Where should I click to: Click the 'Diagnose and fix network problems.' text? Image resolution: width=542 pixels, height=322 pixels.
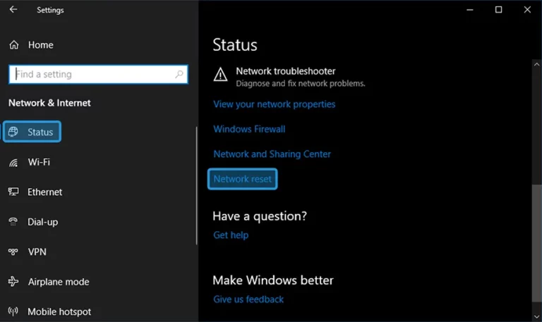pos(301,84)
